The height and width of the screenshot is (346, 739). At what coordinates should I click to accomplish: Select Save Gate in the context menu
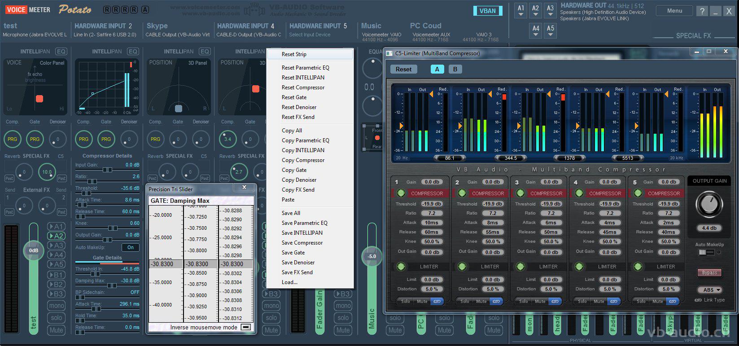310,253
